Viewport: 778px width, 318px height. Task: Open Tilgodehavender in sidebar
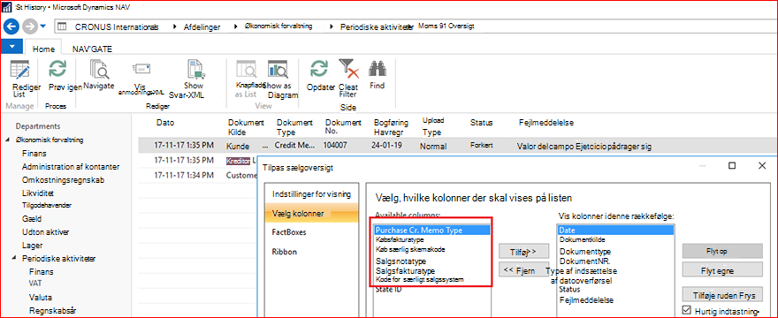coord(46,205)
